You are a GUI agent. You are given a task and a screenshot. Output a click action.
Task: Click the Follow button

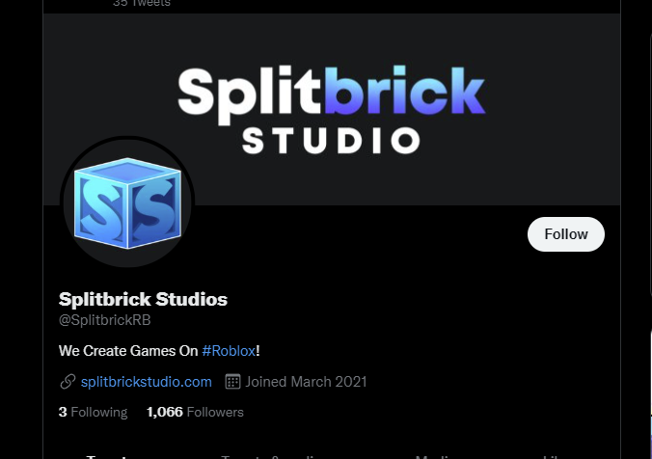tap(565, 234)
